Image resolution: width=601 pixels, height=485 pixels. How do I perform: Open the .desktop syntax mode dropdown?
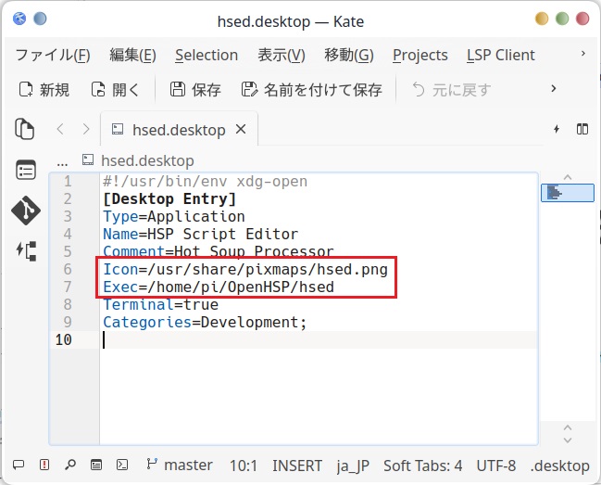[560, 466]
